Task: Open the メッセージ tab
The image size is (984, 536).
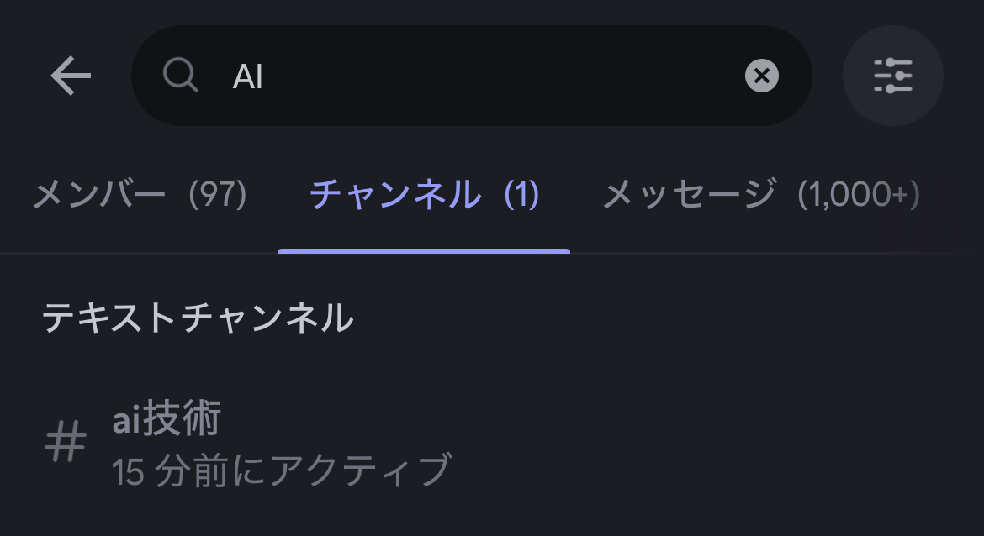Action: coord(760,196)
